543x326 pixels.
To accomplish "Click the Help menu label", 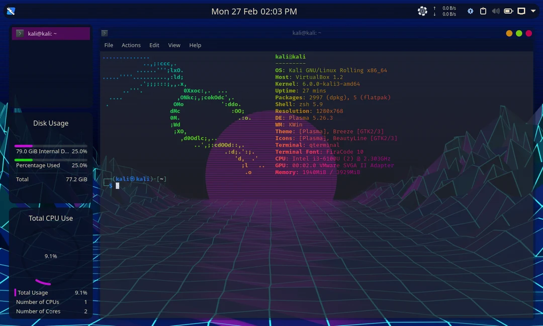I will pyautogui.click(x=195, y=45).
